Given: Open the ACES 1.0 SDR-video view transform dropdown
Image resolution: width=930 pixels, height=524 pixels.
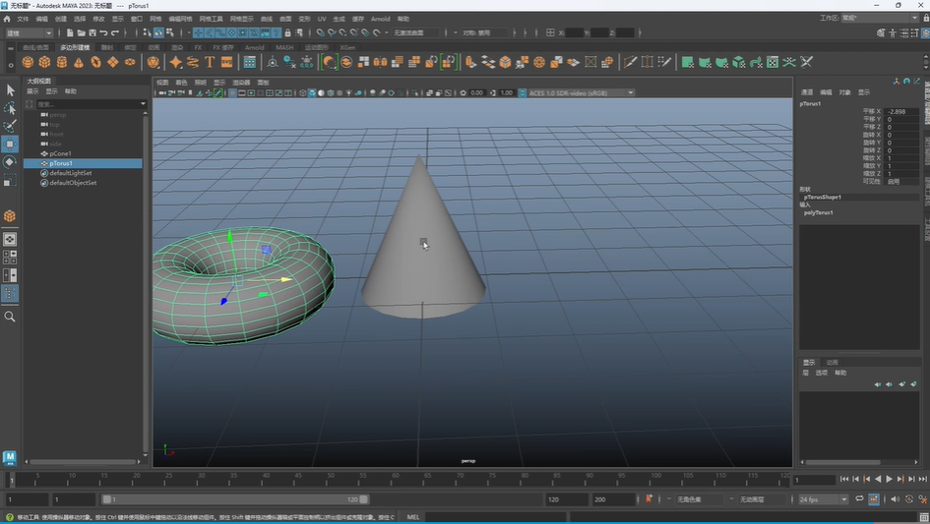Looking at the screenshot, I should pos(581,93).
